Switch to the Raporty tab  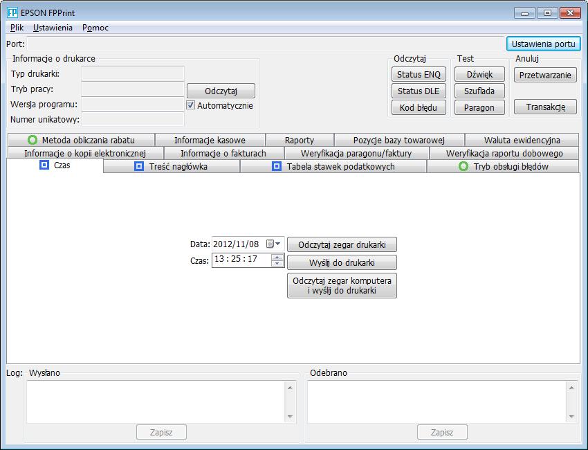point(300,140)
